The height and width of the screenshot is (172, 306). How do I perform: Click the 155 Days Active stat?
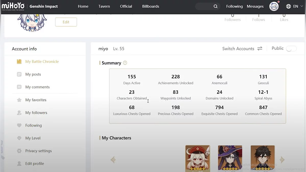132,80
